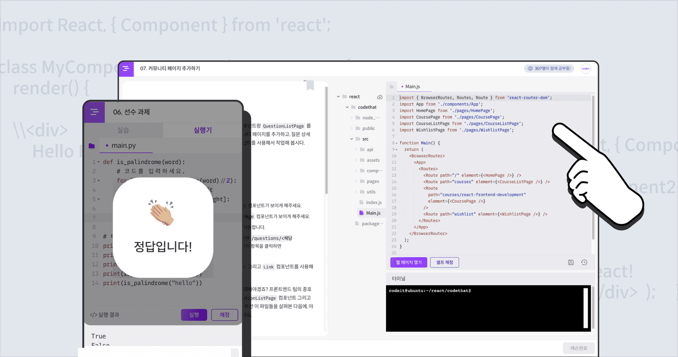The image size is (678, 357).
Task: Click the codeit profile avatar icon
Action: point(586,69)
